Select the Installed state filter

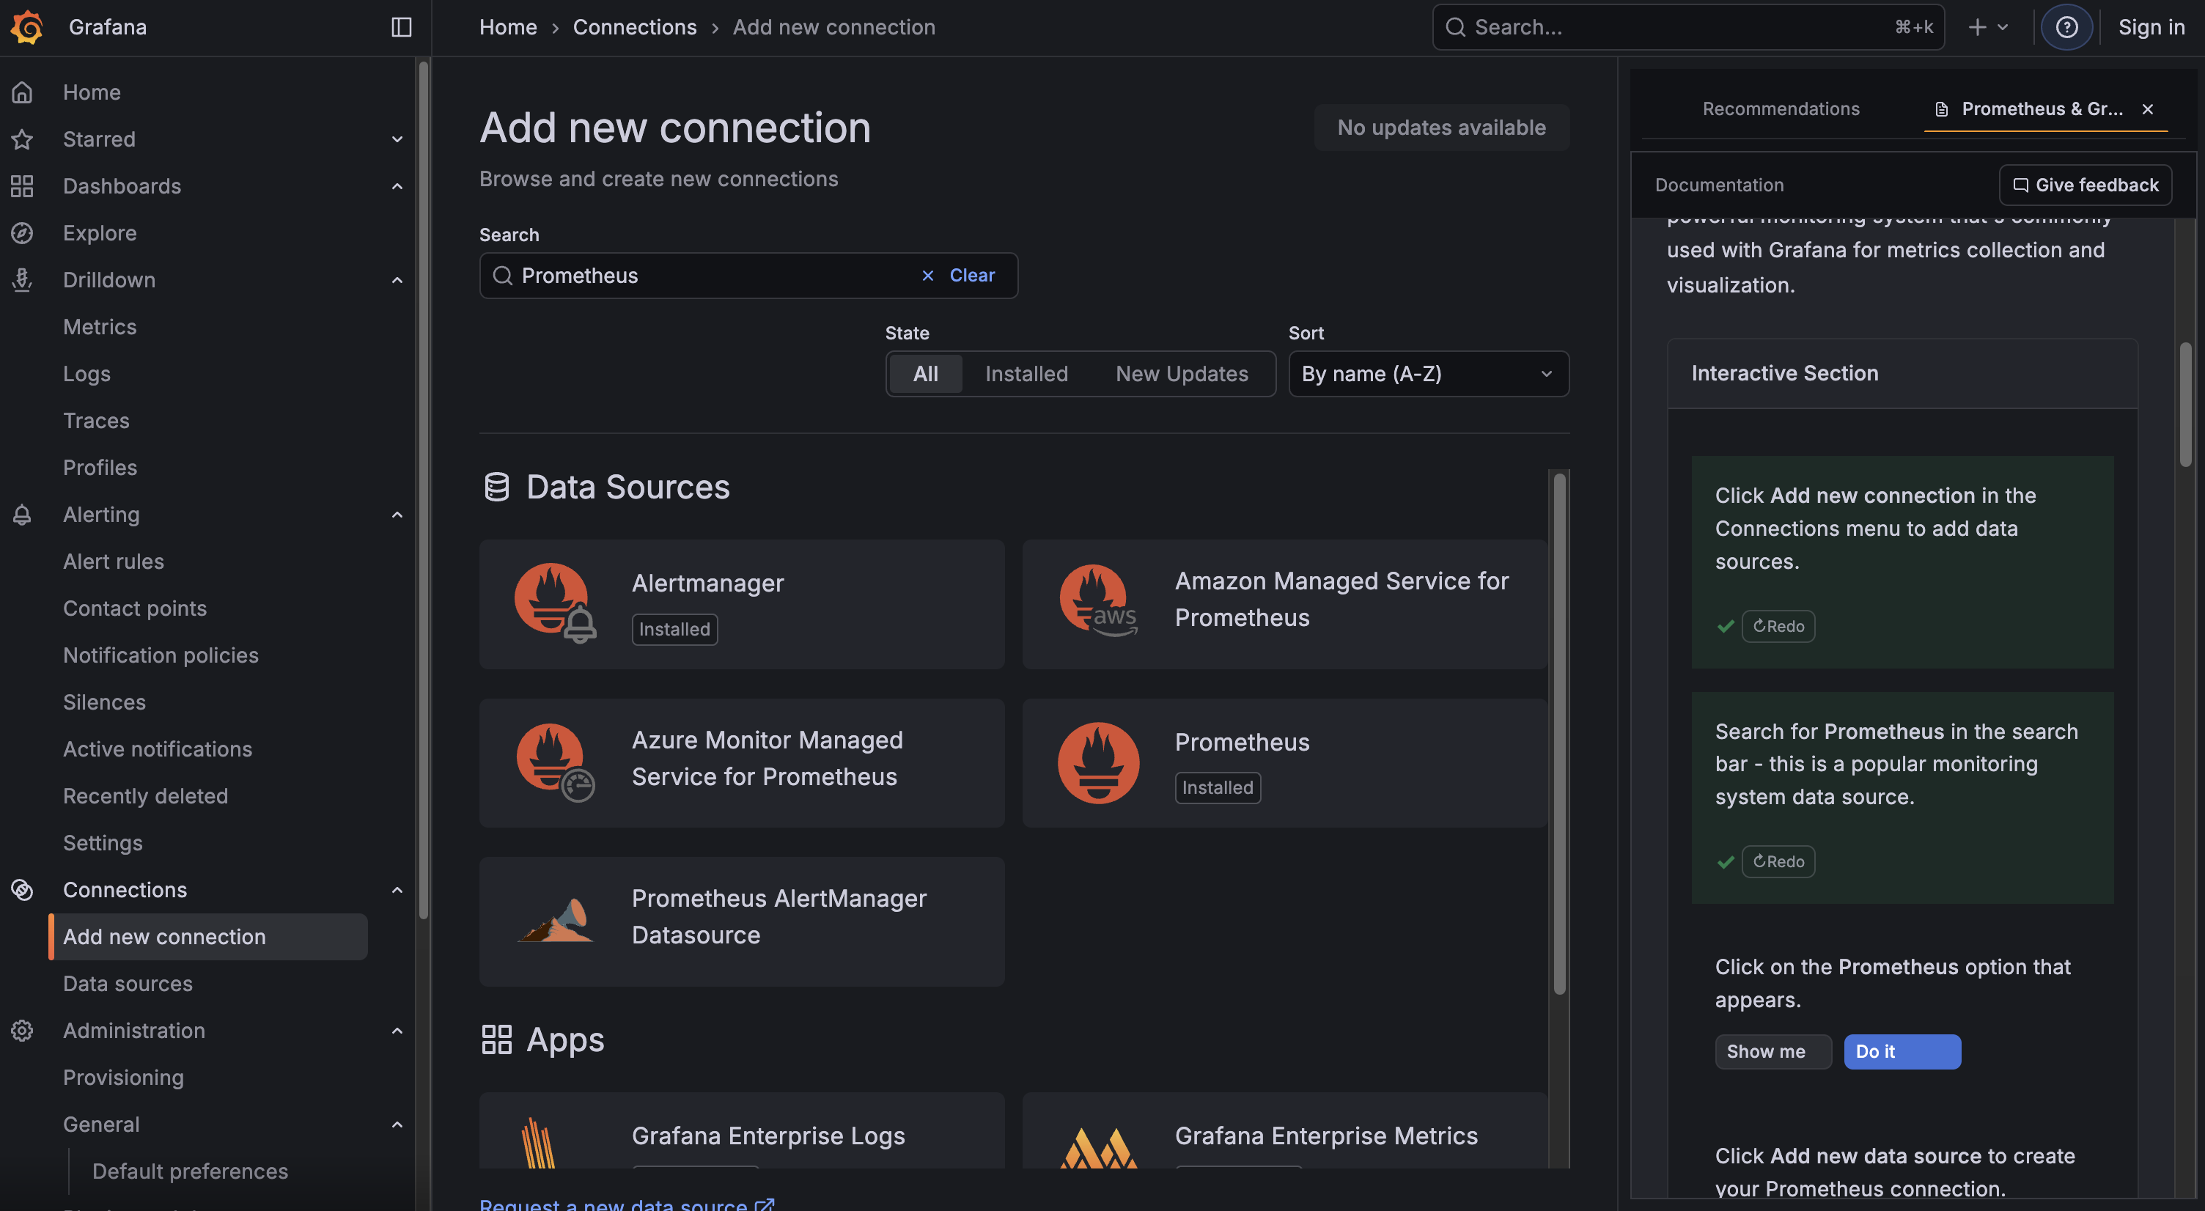tap(1026, 374)
